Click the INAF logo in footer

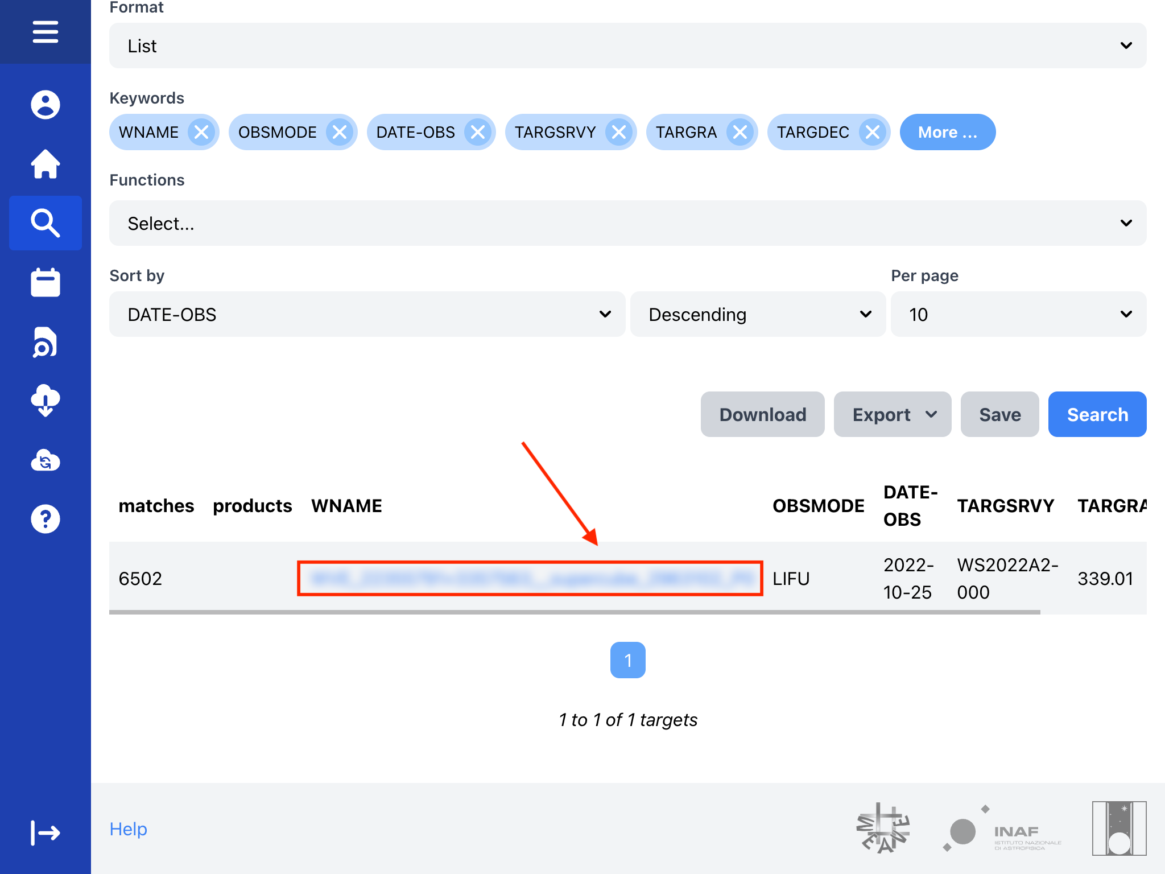click(x=1002, y=830)
